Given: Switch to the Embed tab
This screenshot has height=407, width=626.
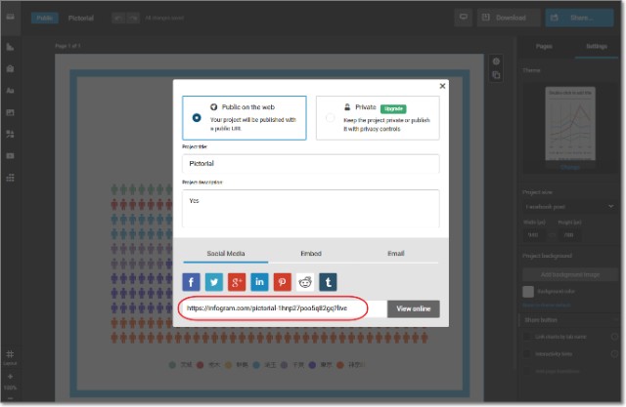Looking at the screenshot, I should point(309,253).
